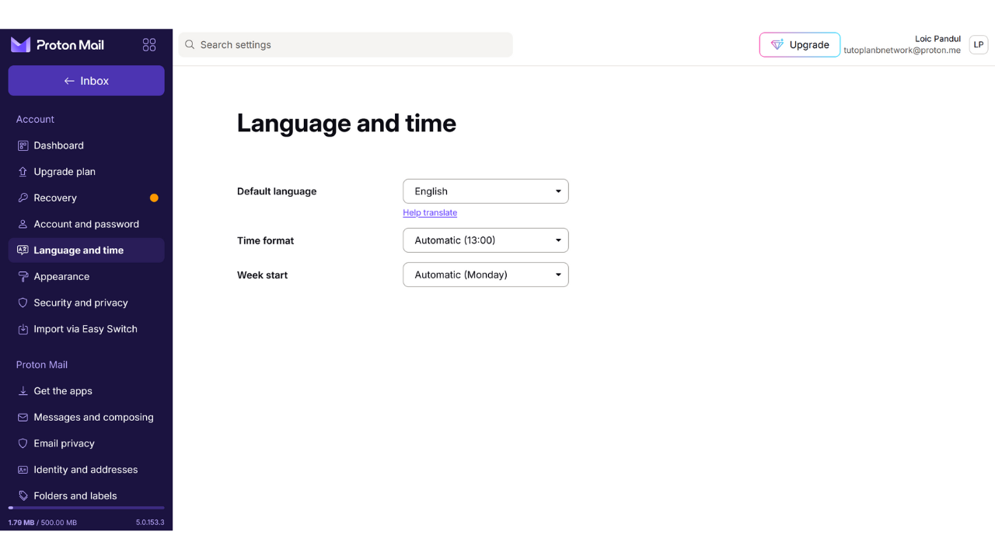Open Messages and composing settings
The width and height of the screenshot is (995, 560).
[x=93, y=418]
